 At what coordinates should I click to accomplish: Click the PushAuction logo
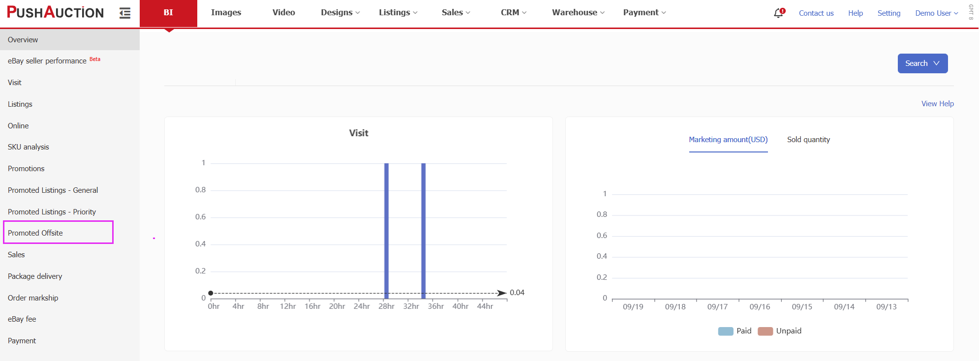click(55, 12)
